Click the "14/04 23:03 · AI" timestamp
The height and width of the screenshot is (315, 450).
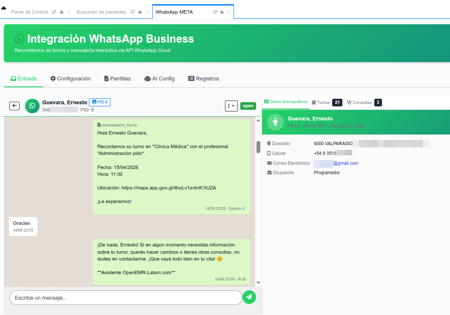point(228,279)
